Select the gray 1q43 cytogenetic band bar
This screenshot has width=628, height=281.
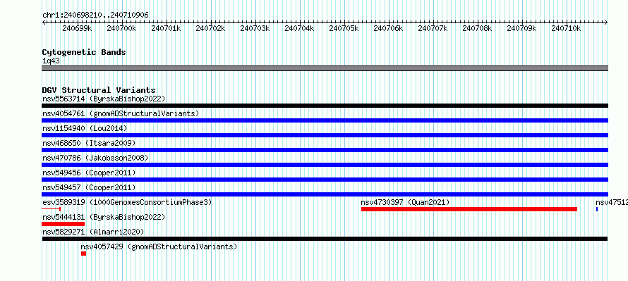325,68
